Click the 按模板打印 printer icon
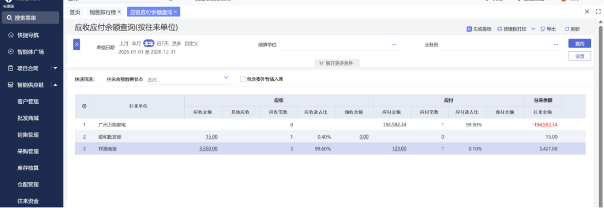The image size is (604, 208). pos(500,29)
